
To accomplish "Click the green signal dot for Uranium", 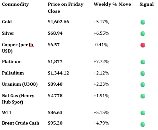I will [x=143, y=84].
